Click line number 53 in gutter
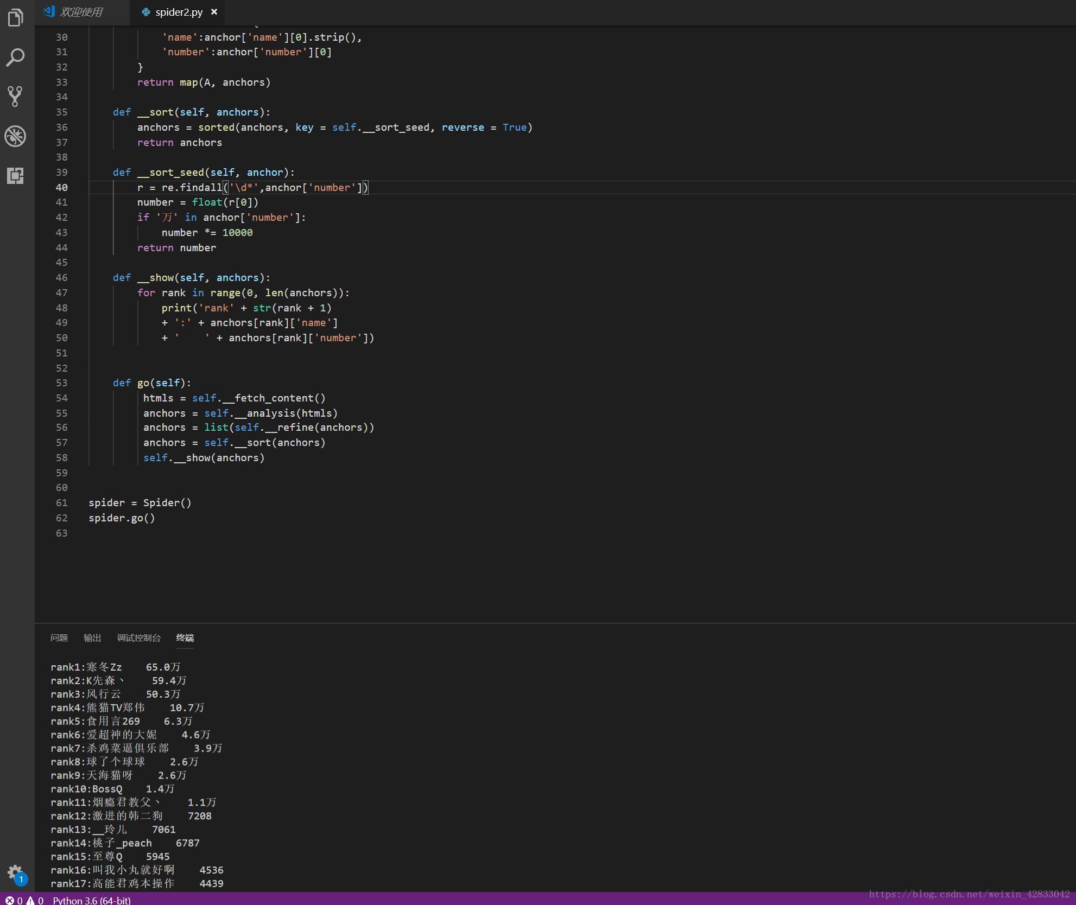The height and width of the screenshot is (905, 1076). 62,383
